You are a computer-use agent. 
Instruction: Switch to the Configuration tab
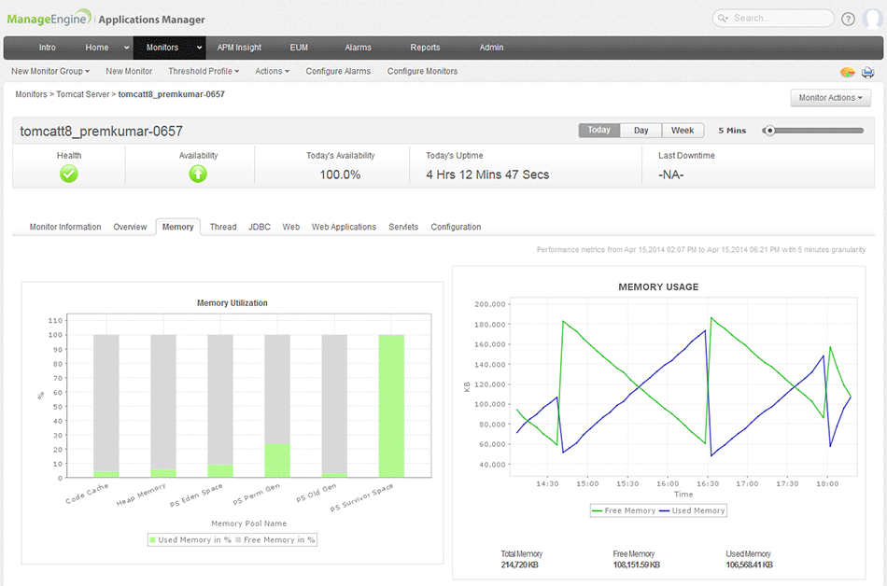coord(456,227)
